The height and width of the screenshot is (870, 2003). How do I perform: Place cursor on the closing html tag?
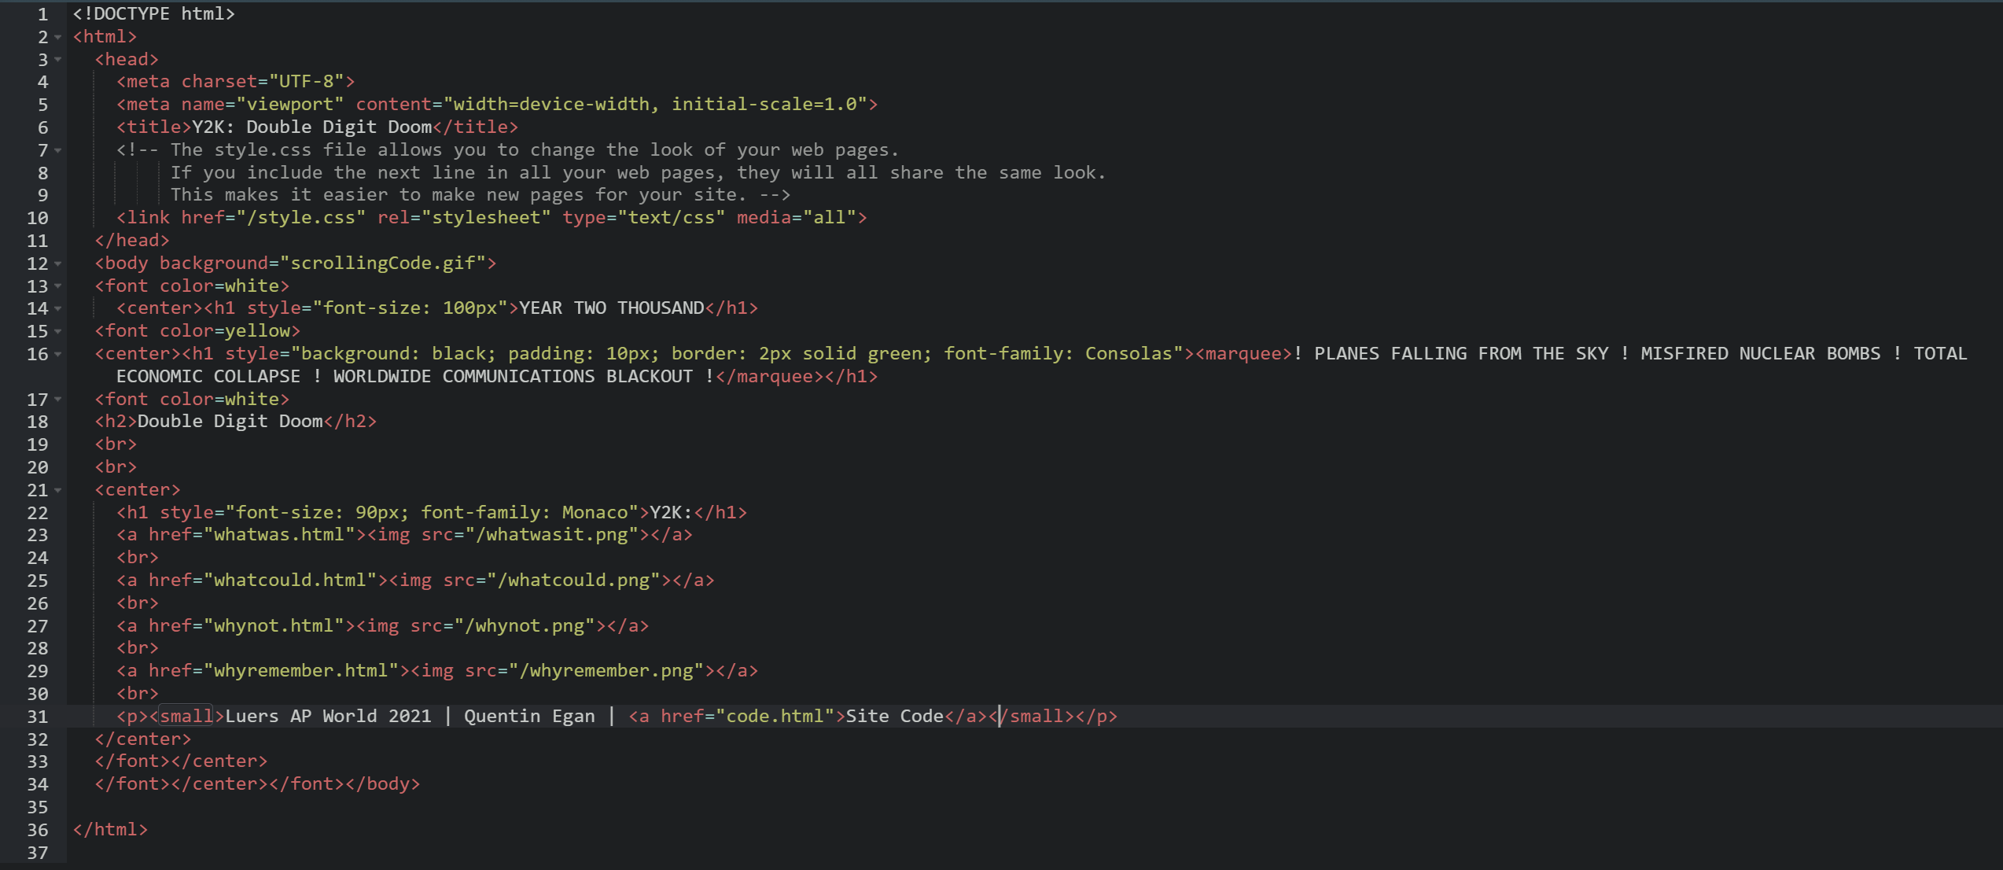(x=110, y=830)
